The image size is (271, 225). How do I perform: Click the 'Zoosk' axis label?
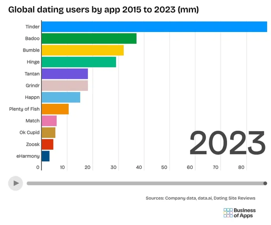(33, 145)
